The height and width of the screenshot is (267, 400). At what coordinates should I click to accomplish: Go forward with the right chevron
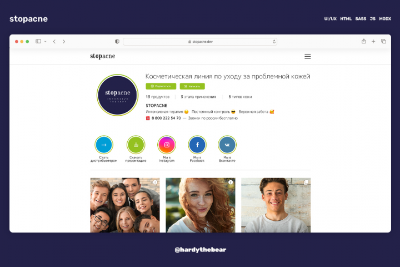(x=64, y=41)
